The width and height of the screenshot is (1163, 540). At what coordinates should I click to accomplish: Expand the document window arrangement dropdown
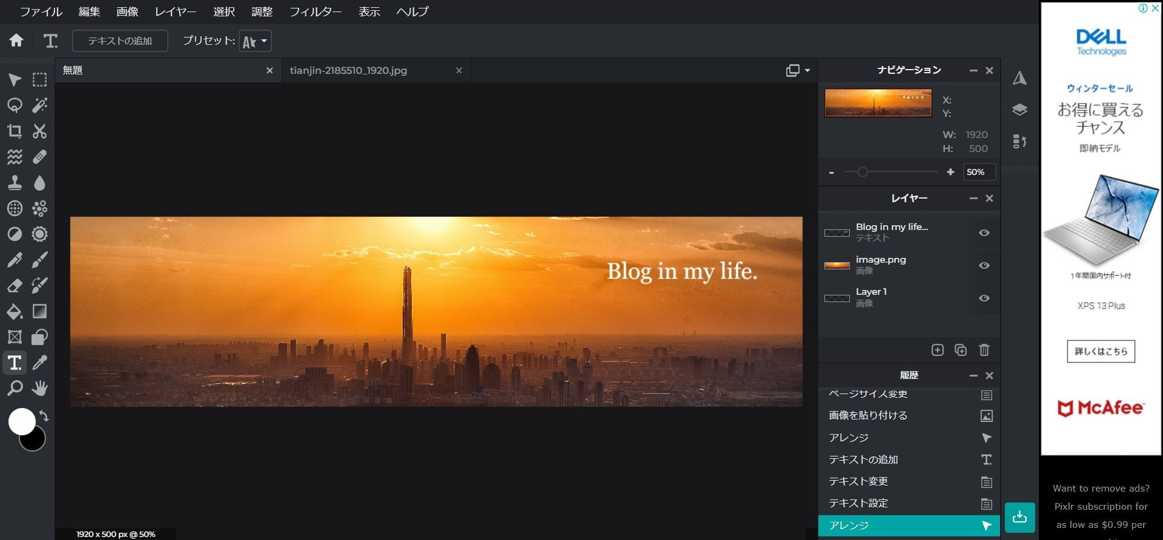tap(798, 71)
